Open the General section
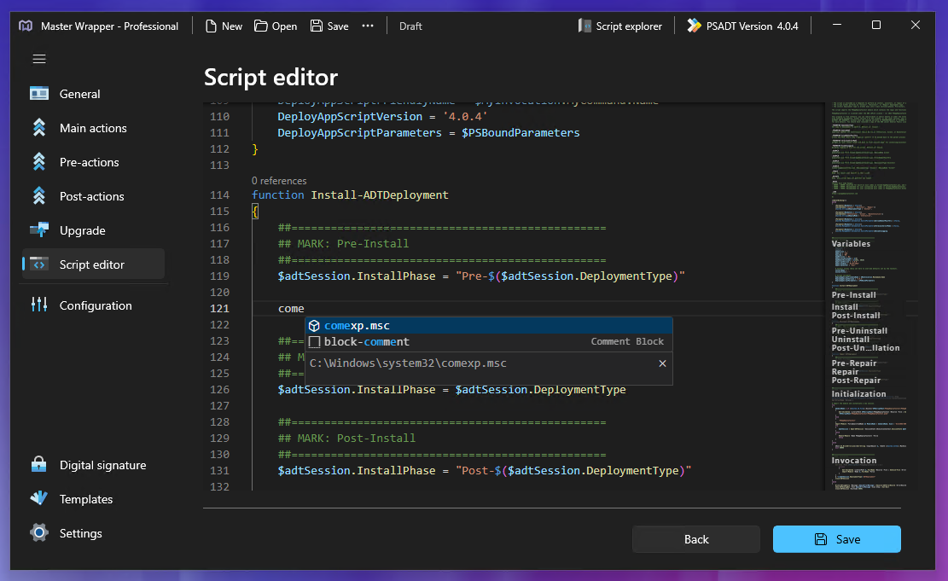948x581 pixels. [80, 94]
